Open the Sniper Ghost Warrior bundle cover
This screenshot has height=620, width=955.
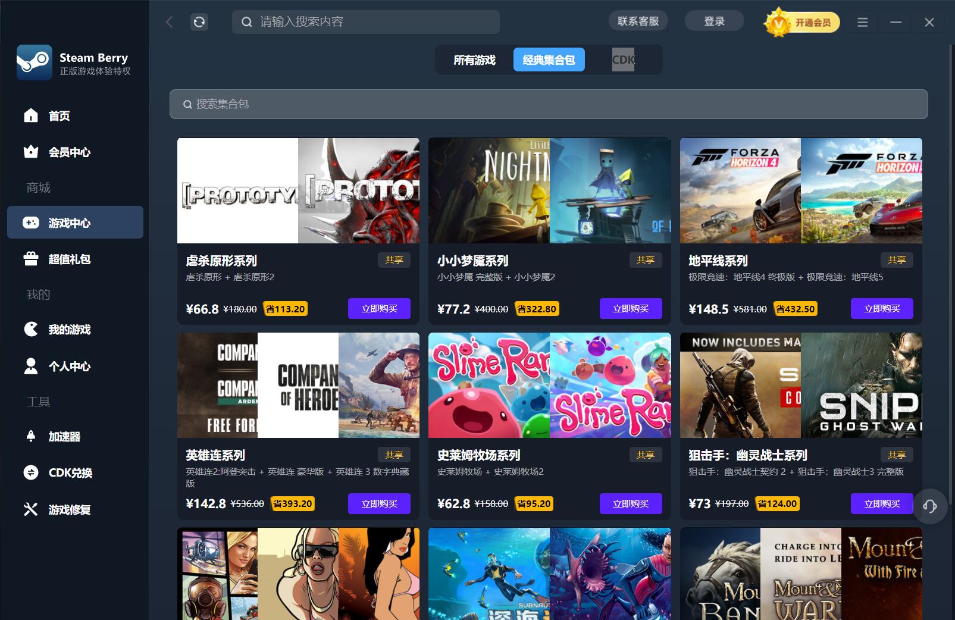(x=801, y=385)
